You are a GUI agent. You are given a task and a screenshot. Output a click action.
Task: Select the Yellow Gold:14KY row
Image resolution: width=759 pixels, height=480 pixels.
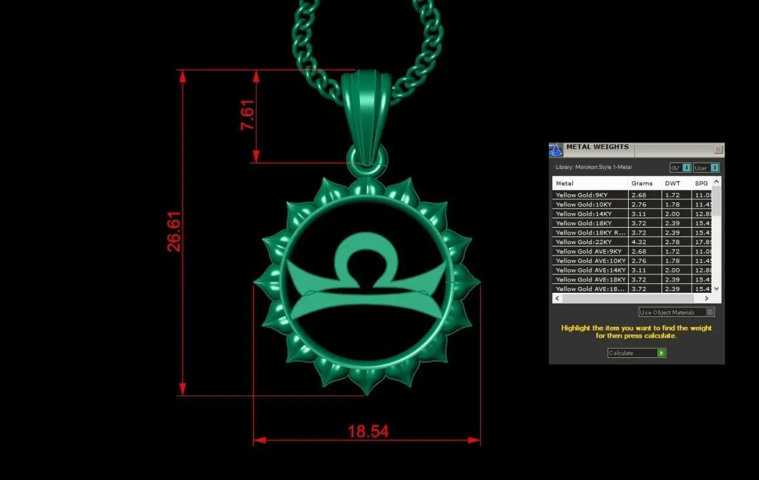click(632, 214)
